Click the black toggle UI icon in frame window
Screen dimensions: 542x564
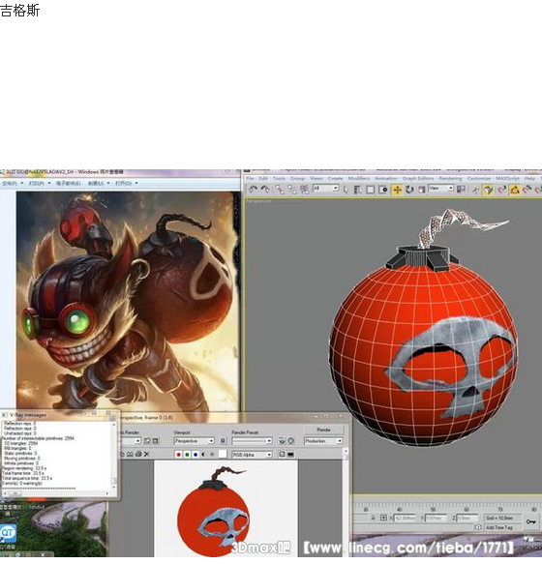tap(290, 455)
